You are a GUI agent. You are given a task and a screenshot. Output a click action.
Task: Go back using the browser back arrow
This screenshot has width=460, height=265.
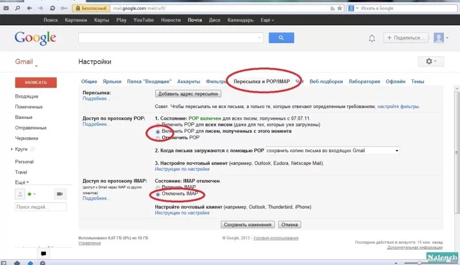click(29, 8)
